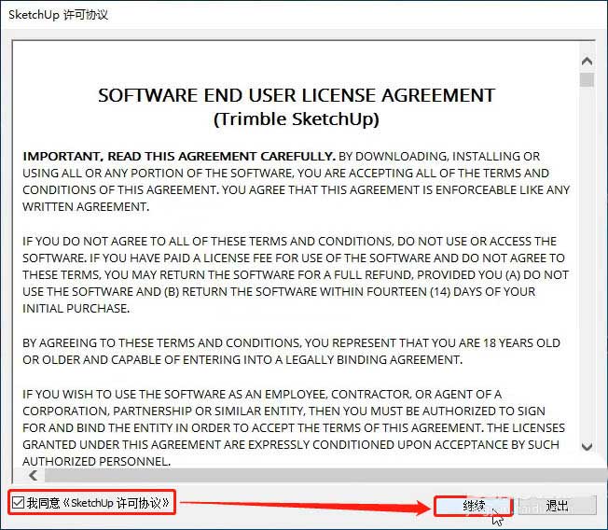
Task: Click the line WRITTEN AGREEMENT.
Action: click(x=86, y=207)
